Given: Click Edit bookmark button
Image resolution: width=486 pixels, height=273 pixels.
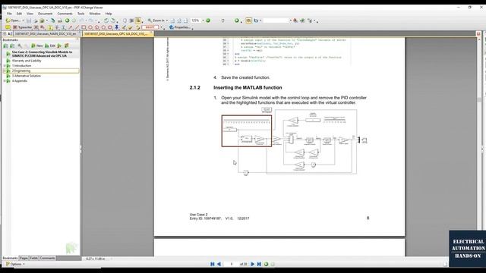Looking at the screenshot, I should [x=50, y=45].
